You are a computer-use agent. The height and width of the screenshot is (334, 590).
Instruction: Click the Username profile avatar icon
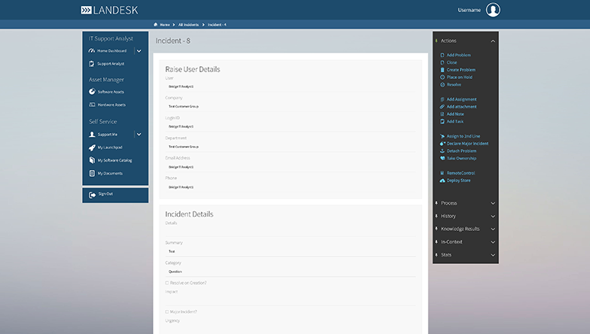(493, 10)
